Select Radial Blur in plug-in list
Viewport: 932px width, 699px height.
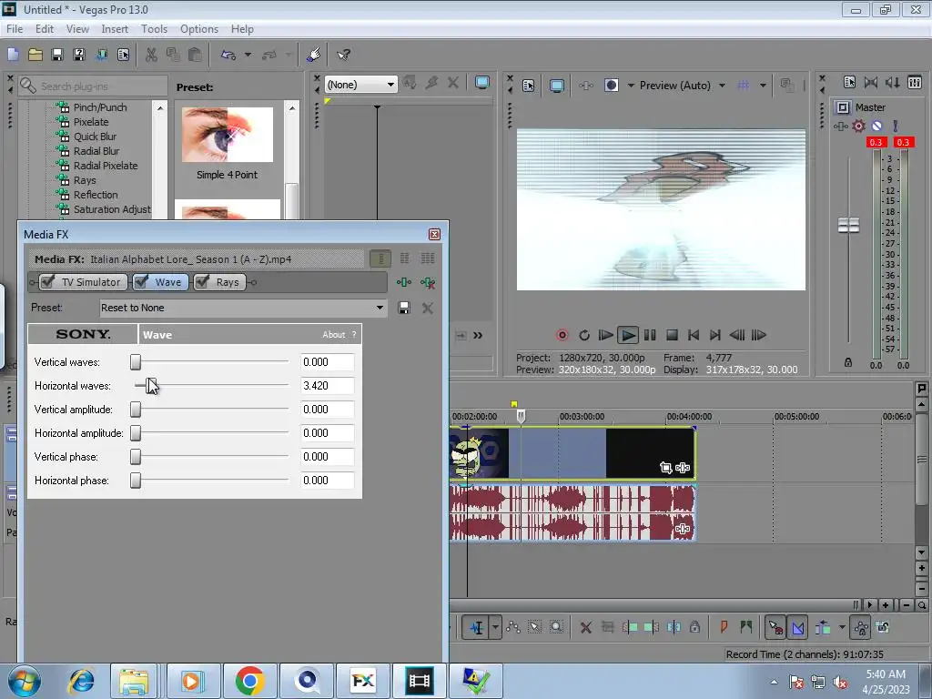pos(96,151)
